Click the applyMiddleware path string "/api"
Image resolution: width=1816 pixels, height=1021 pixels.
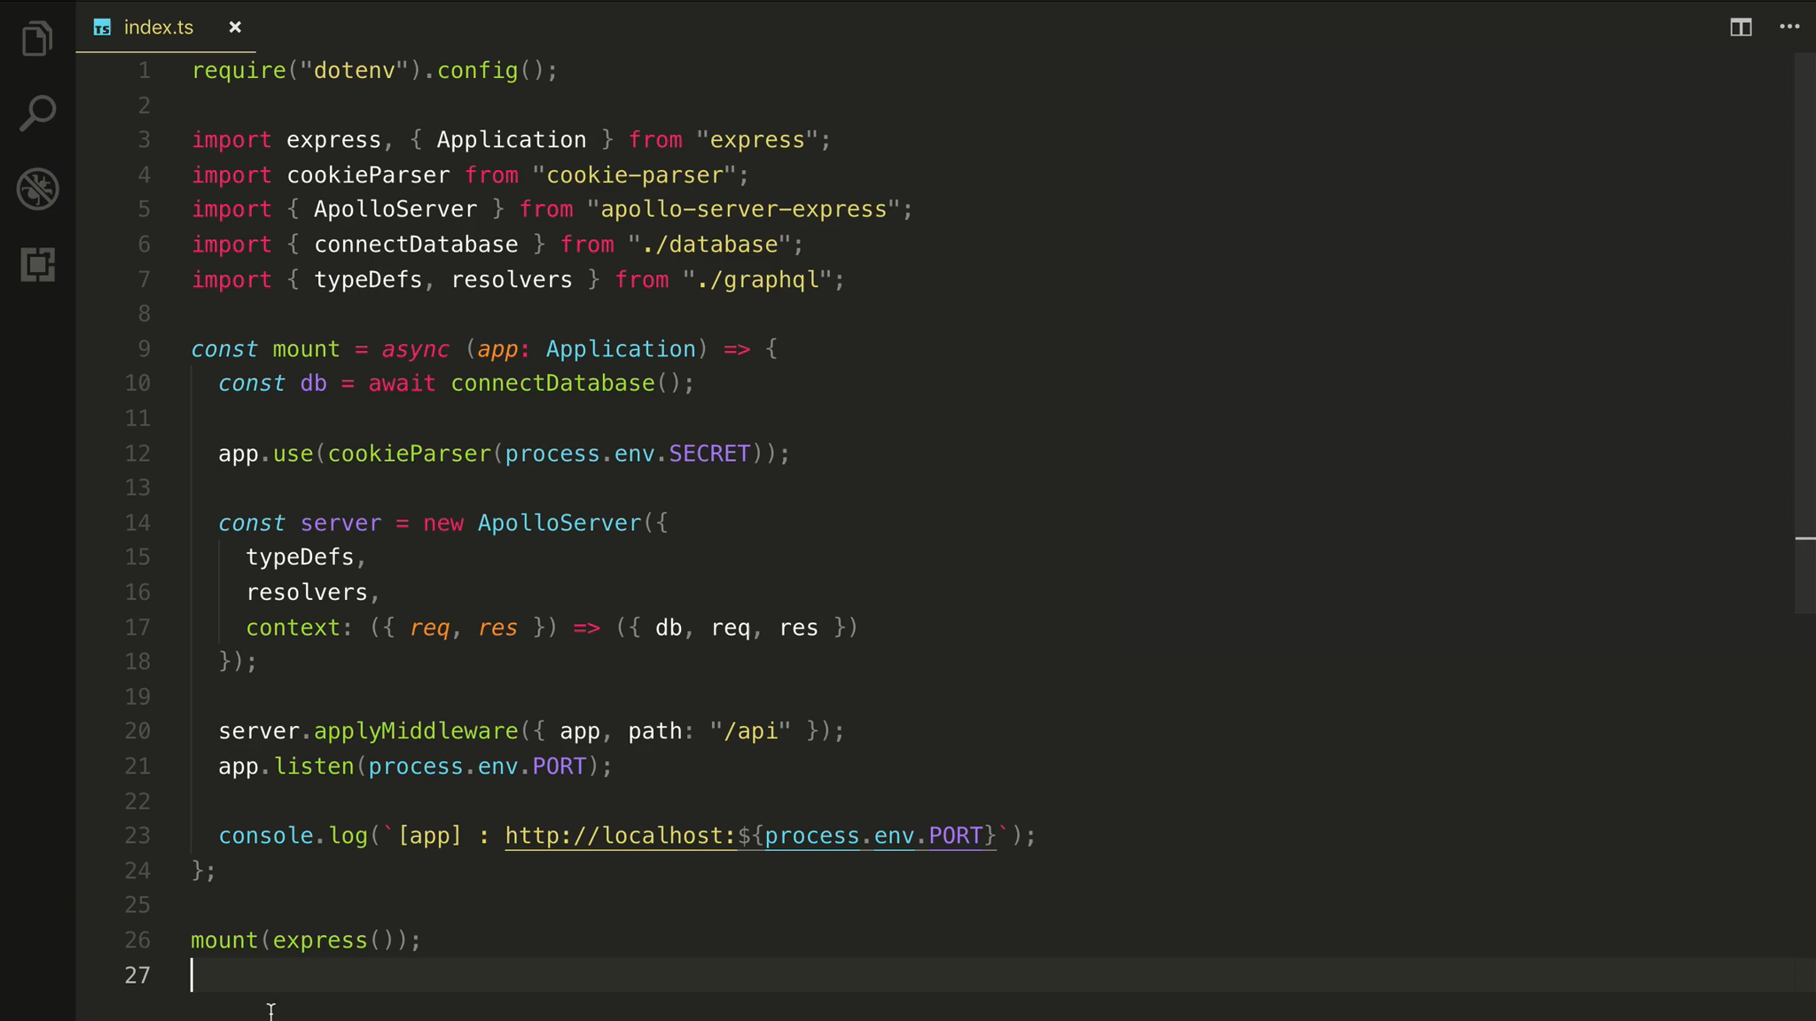[x=749, y=730]
